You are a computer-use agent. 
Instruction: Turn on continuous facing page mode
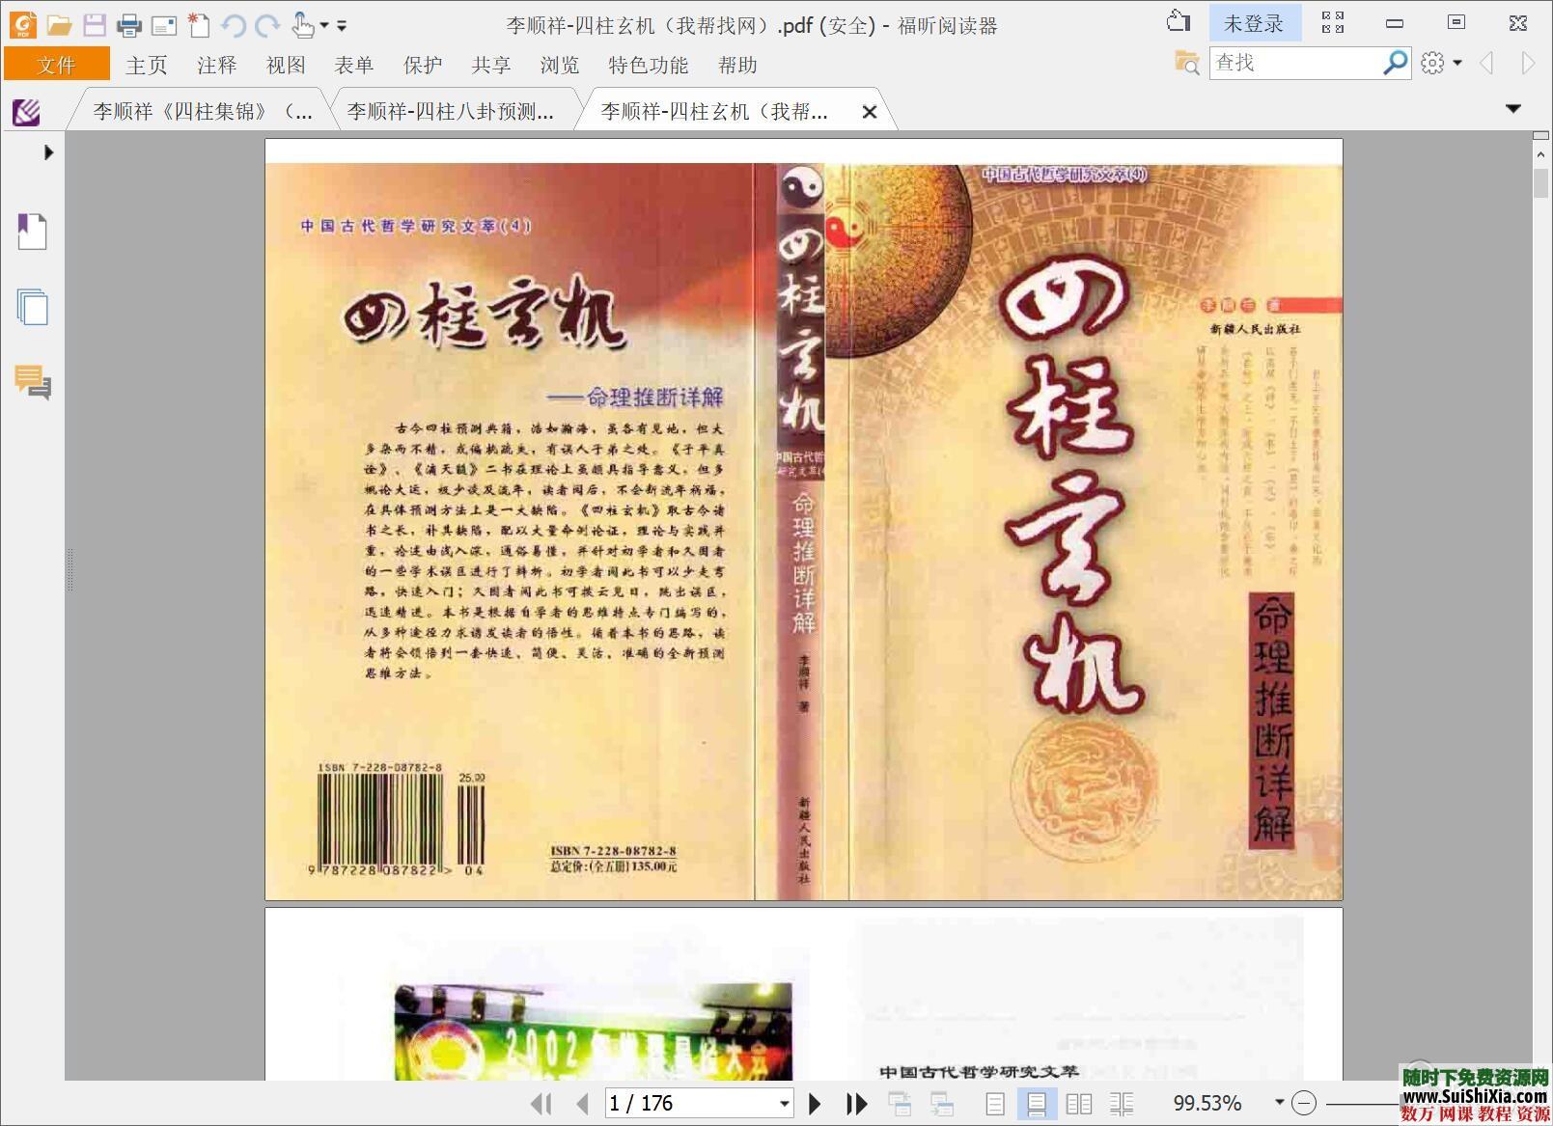tap(1121, 1103)
